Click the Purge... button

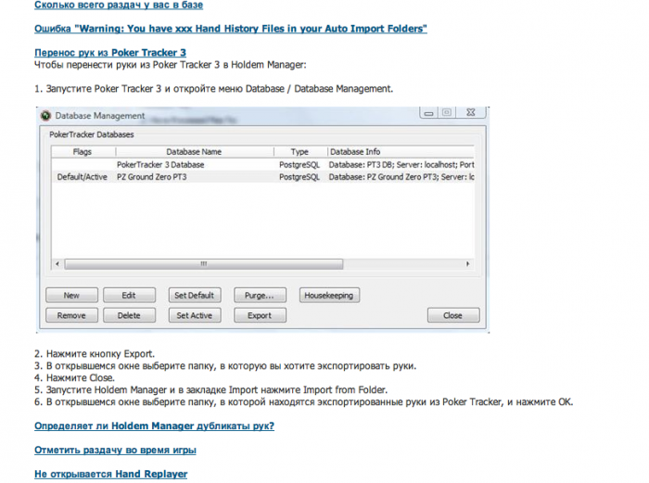tap(260, 296)
